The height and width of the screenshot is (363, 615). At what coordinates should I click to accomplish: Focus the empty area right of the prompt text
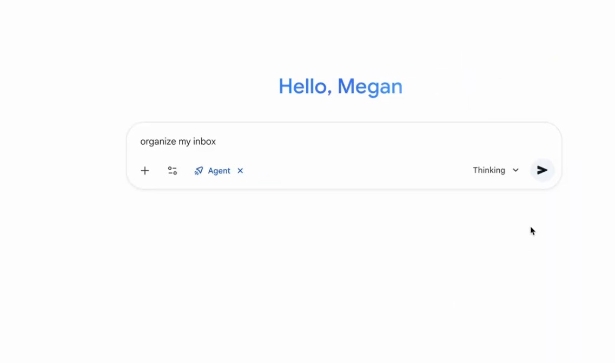tap(379, 142)
